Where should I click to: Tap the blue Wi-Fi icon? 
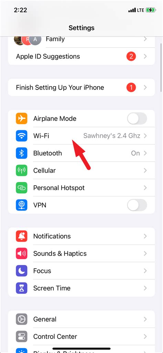click(22, 136)
